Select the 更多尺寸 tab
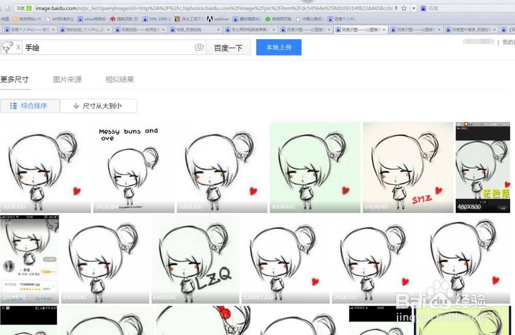This screenshot has width=515, height=335. click(15, 80)
